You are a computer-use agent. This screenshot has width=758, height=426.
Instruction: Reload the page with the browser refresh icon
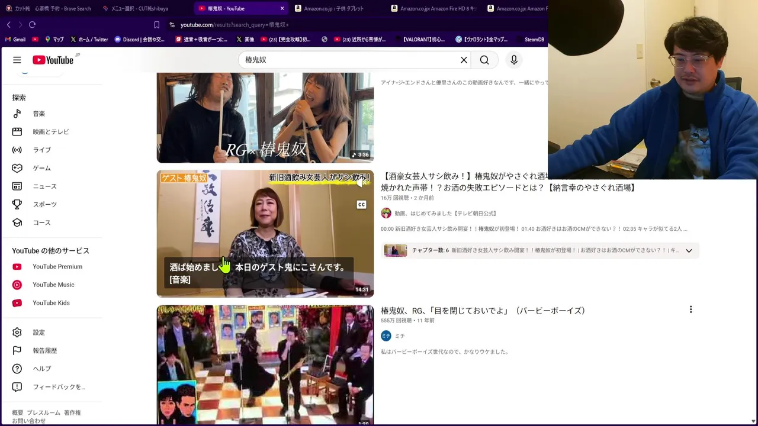point(32,25)
